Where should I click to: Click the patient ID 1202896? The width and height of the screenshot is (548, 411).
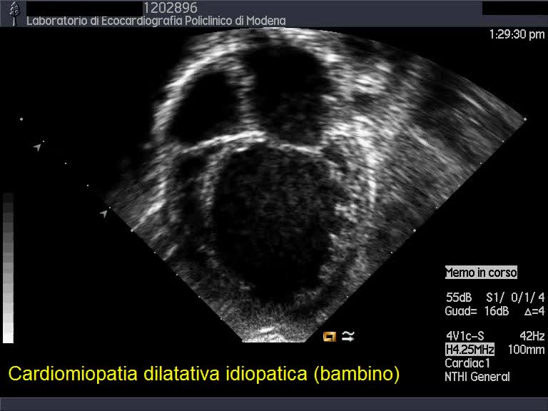[171, 7]
